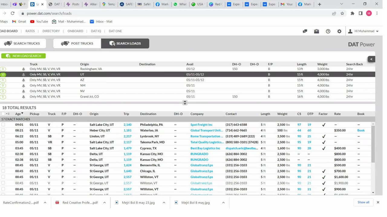
Task: Click the browser address bar URL
Action: 49,13
